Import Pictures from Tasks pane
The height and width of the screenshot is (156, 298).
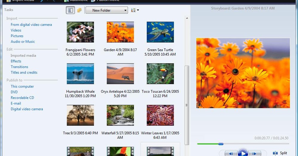(17, 36)
